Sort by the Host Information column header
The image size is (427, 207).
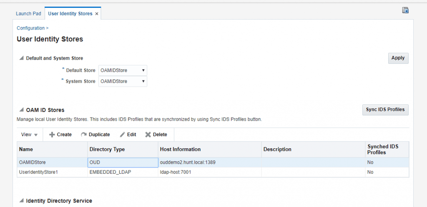(x=180, y=149)
